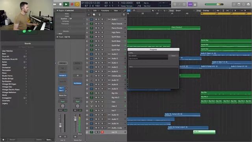Click the drum icon of Hats track 20
This screenshot has height=142, width=252.
91,102
